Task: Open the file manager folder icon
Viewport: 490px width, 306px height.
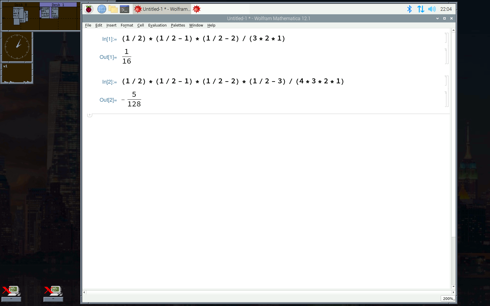Action: click(x=113, y=9)
